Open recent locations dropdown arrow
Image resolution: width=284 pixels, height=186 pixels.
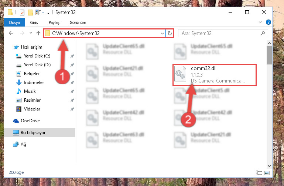pyautogui.click(x=31, y=33)
